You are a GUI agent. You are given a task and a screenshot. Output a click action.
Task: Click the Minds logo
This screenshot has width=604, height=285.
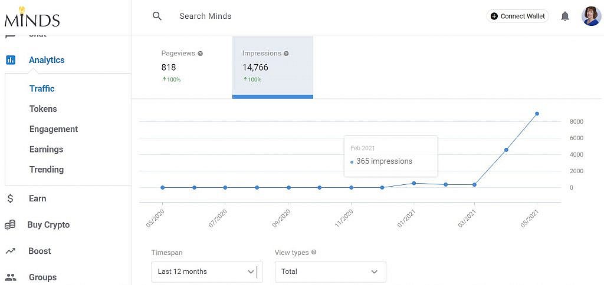tap(32, 17)
